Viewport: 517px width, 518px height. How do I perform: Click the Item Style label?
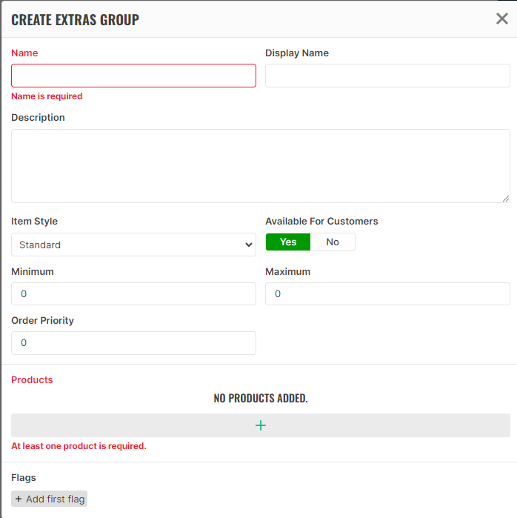[x=34, y=222]
